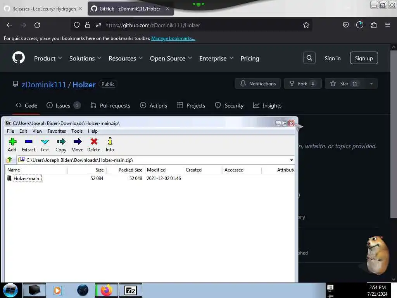Click the GitHub logo homepage icon
Image resolution: width=397 pixels, height=298 pixels.
tap(19, 58)
